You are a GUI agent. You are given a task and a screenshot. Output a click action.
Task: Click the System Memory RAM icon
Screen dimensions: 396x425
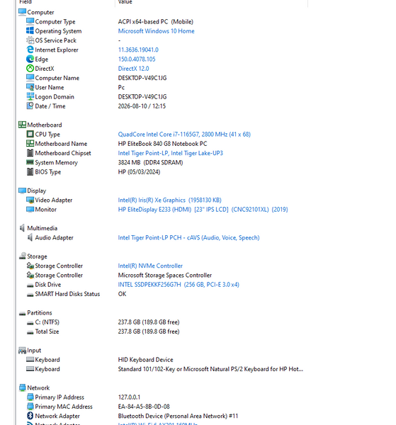[30, 162]
